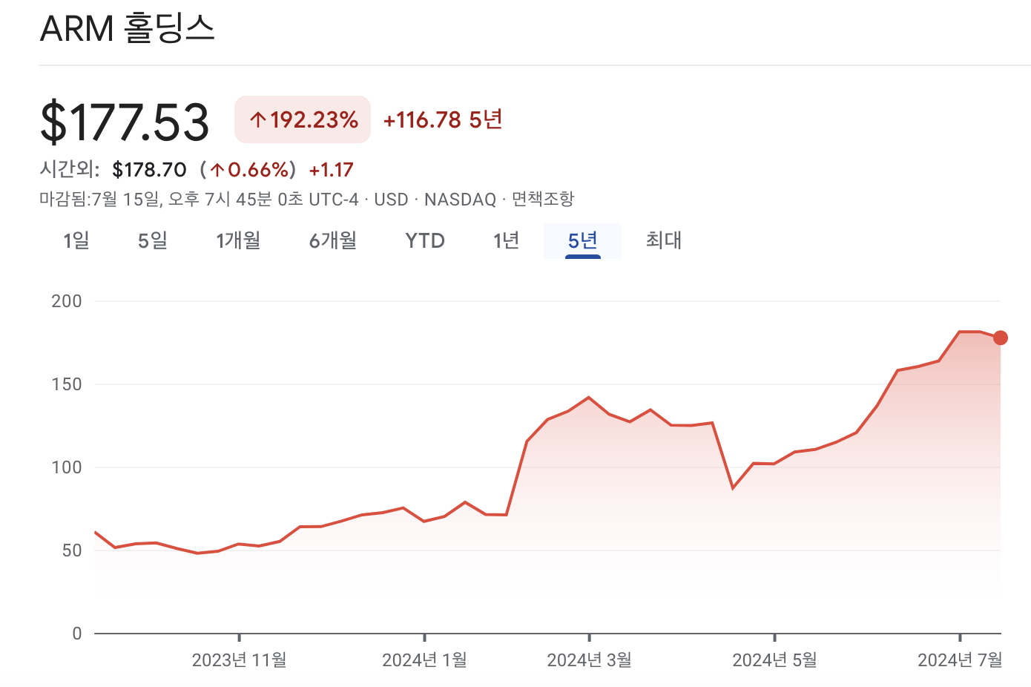Viewport: 1031px width, 687px height.
Task: Click the $177.53 current price
Action: 125,121
